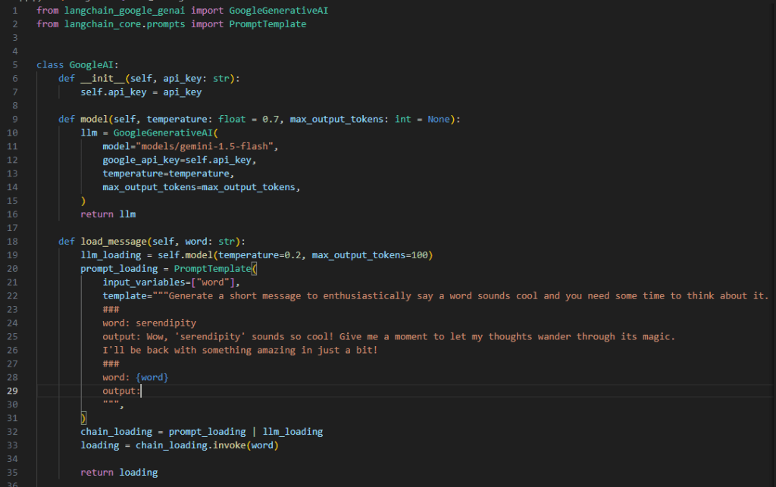Click "return loading" statement on line 35

pos(119,473)
